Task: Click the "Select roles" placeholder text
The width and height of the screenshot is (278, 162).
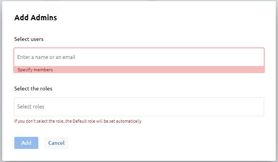Action: (x=31, y=107)
